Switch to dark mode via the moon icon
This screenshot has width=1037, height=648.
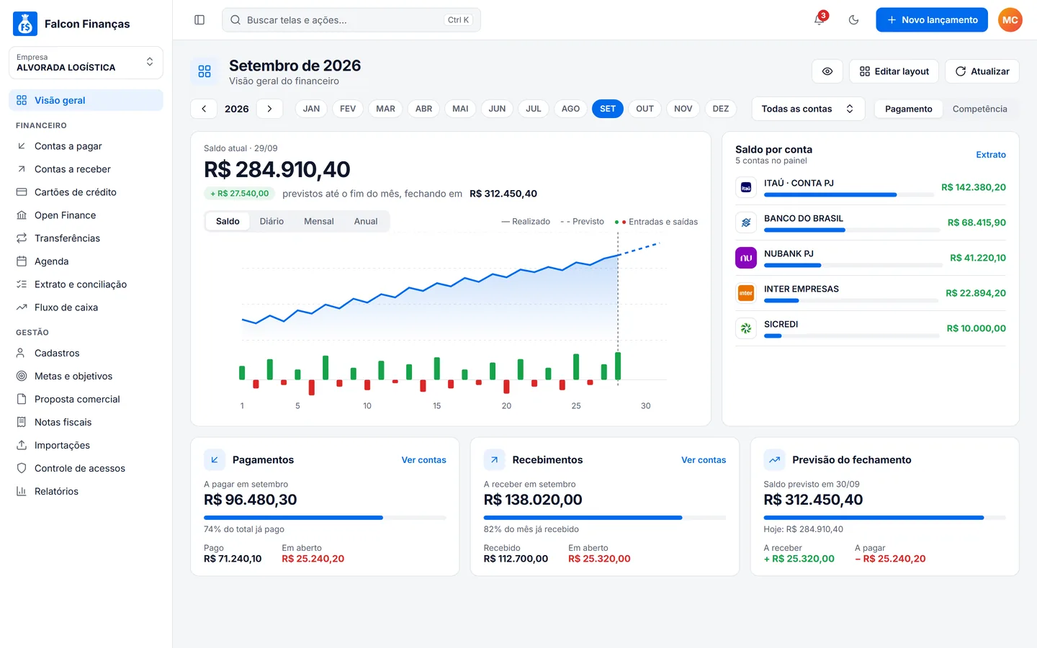853,20
